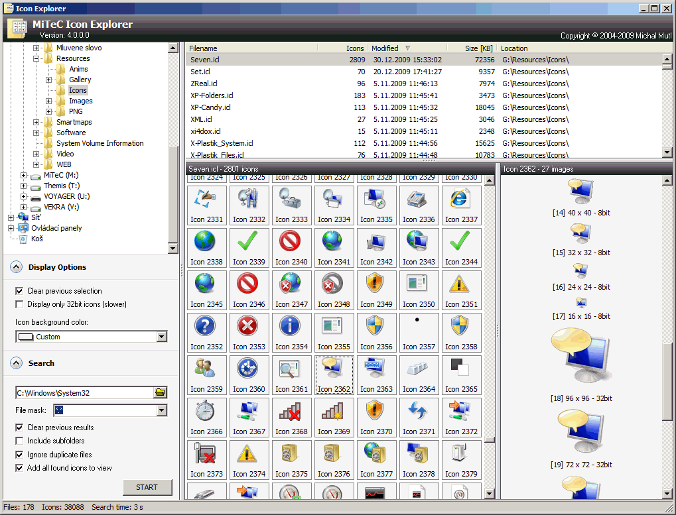Click the red X error Icon 2353
Viewport: 676px width, 515px height.
pos(248,327)
